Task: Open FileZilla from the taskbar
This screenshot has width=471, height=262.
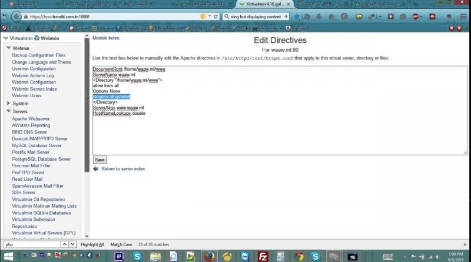Action: point(263,256)
